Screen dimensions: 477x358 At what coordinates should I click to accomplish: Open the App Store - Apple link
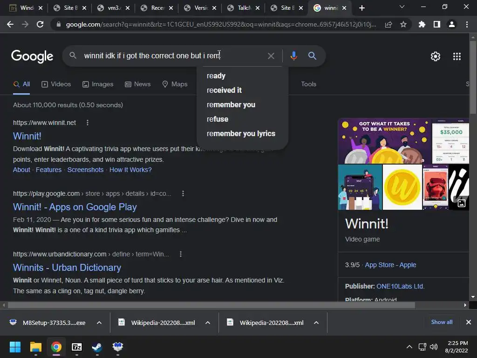pyautogui.click(x=391, y=265)
